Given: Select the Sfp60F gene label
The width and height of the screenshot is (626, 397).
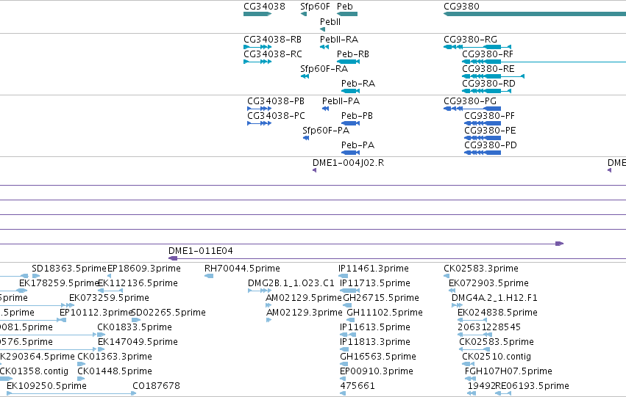Looking at the screenshot, I should (315, 7).
